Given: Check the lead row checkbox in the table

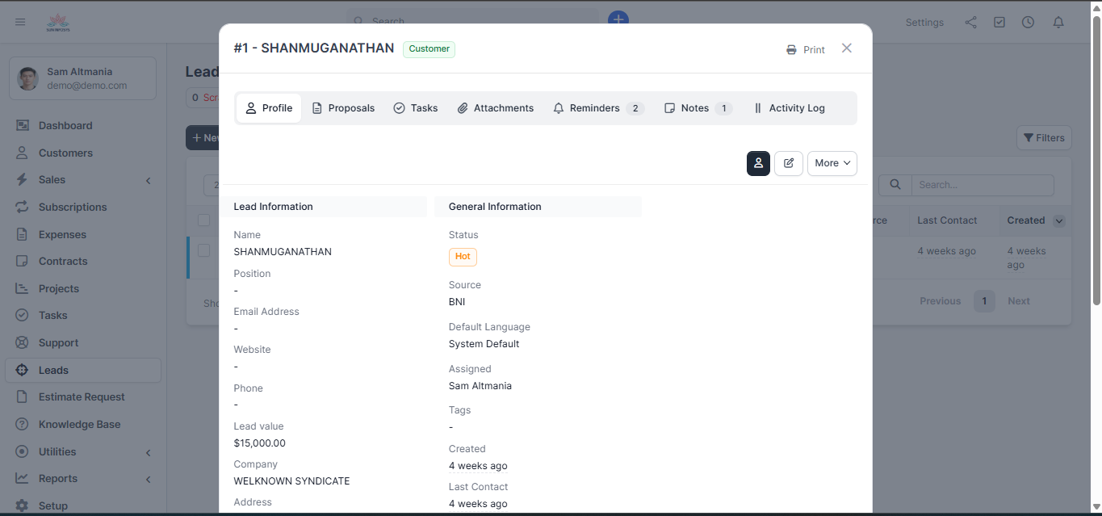Looking at the screenshot, I should point(203,251).
